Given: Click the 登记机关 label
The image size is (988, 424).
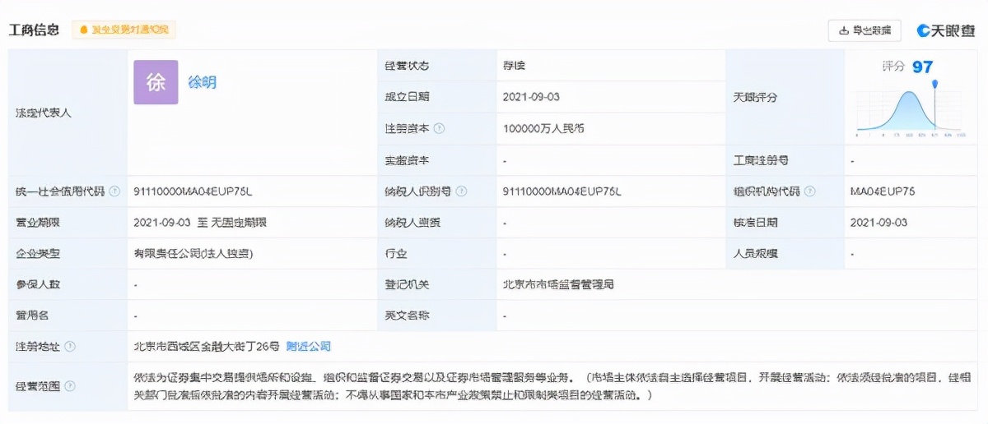Looking at the screenshot, I should 407,284.
